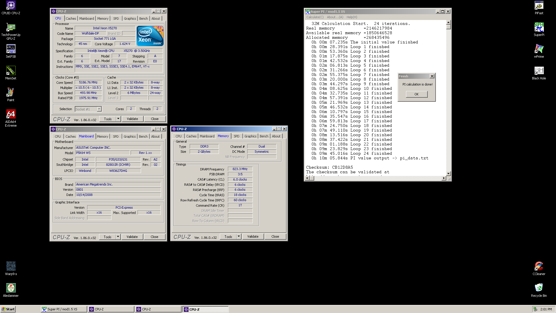Viewport: 556px width, 313px height.
Task: Click right arrow of Super PI horizontal scrollbar
Action: click(444, 178)
